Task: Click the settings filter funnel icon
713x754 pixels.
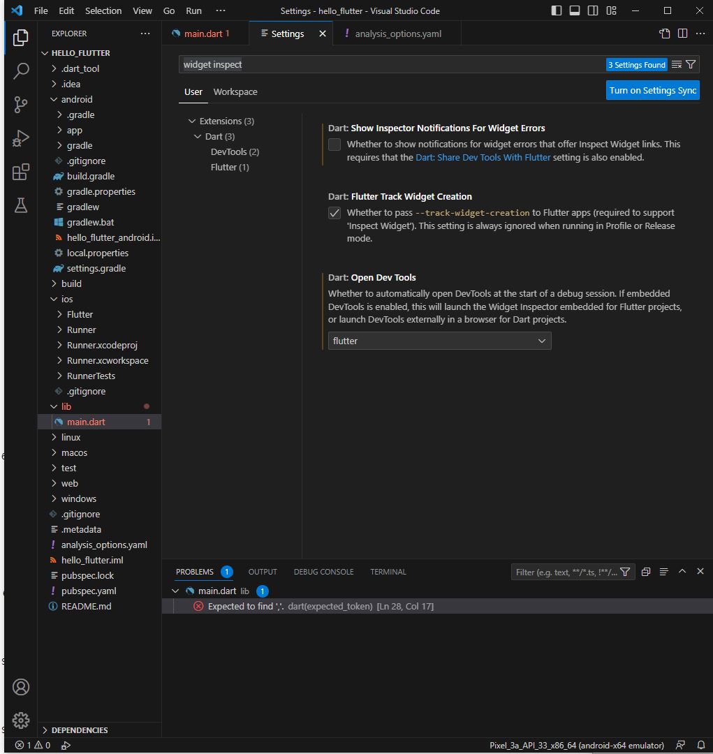Action: pyautogui.click(x=691, y=64)
